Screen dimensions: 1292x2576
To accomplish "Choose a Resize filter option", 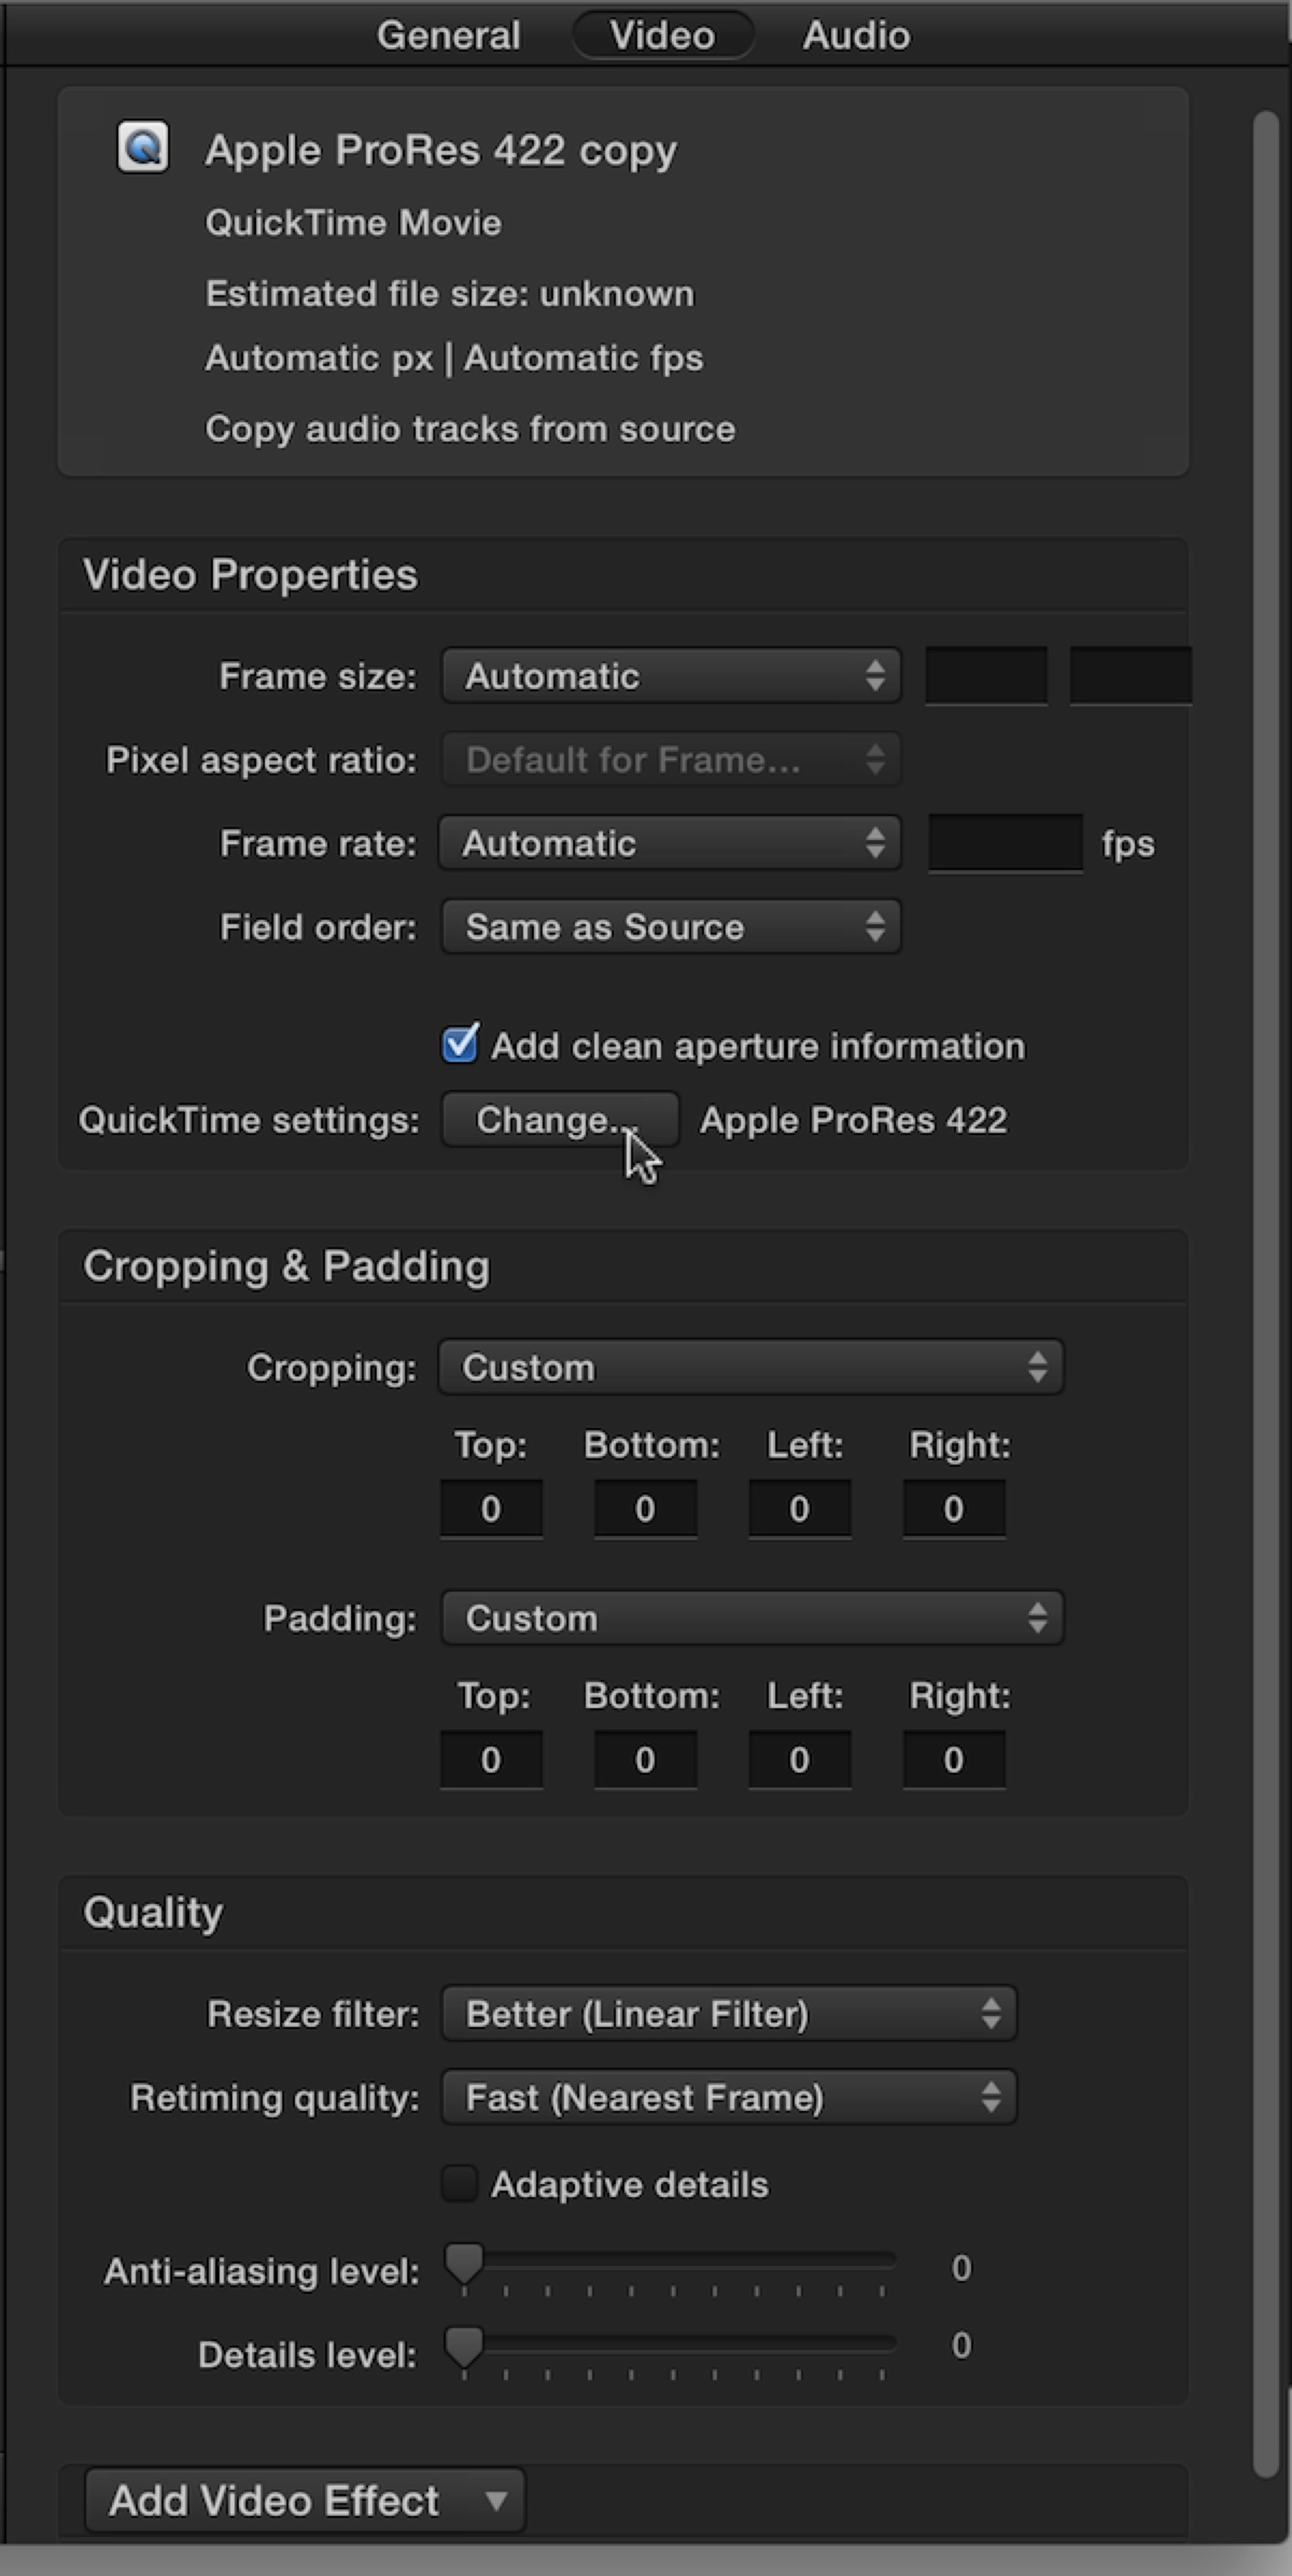I will tap(729, 2013).
